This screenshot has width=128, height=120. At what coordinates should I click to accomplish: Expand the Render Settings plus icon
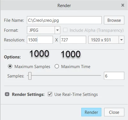(7, 94)
